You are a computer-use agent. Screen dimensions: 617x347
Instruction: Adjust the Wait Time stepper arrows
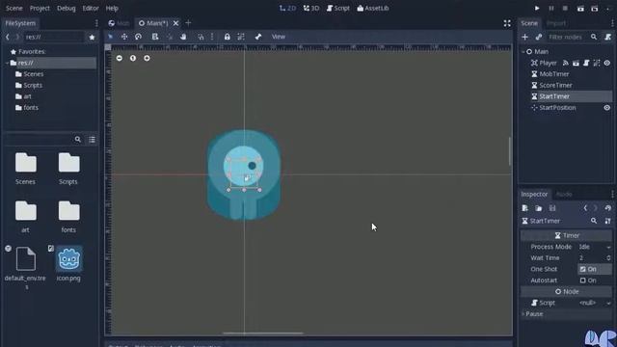click(608, 258)
